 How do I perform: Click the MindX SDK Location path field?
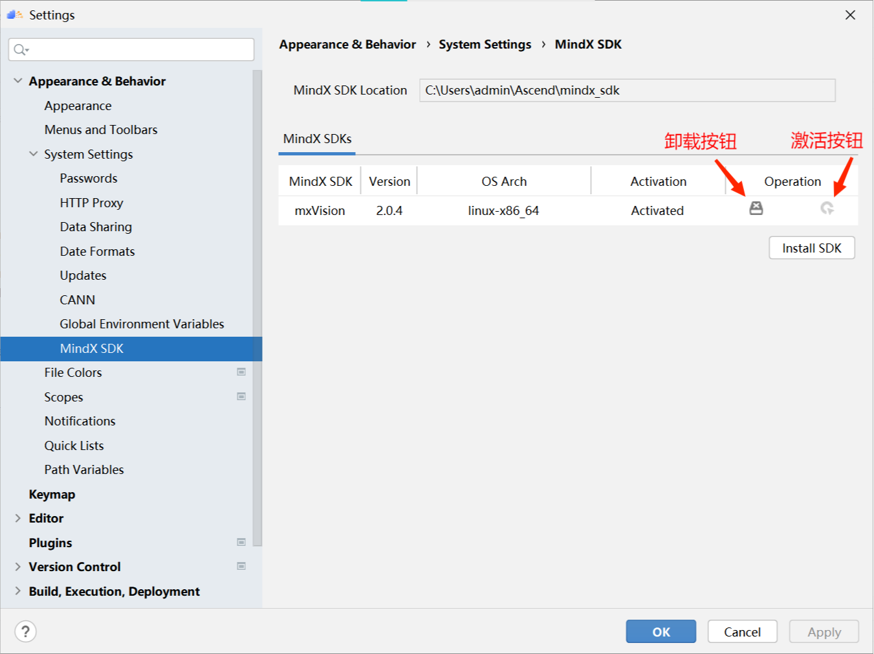tap(627, 91)
